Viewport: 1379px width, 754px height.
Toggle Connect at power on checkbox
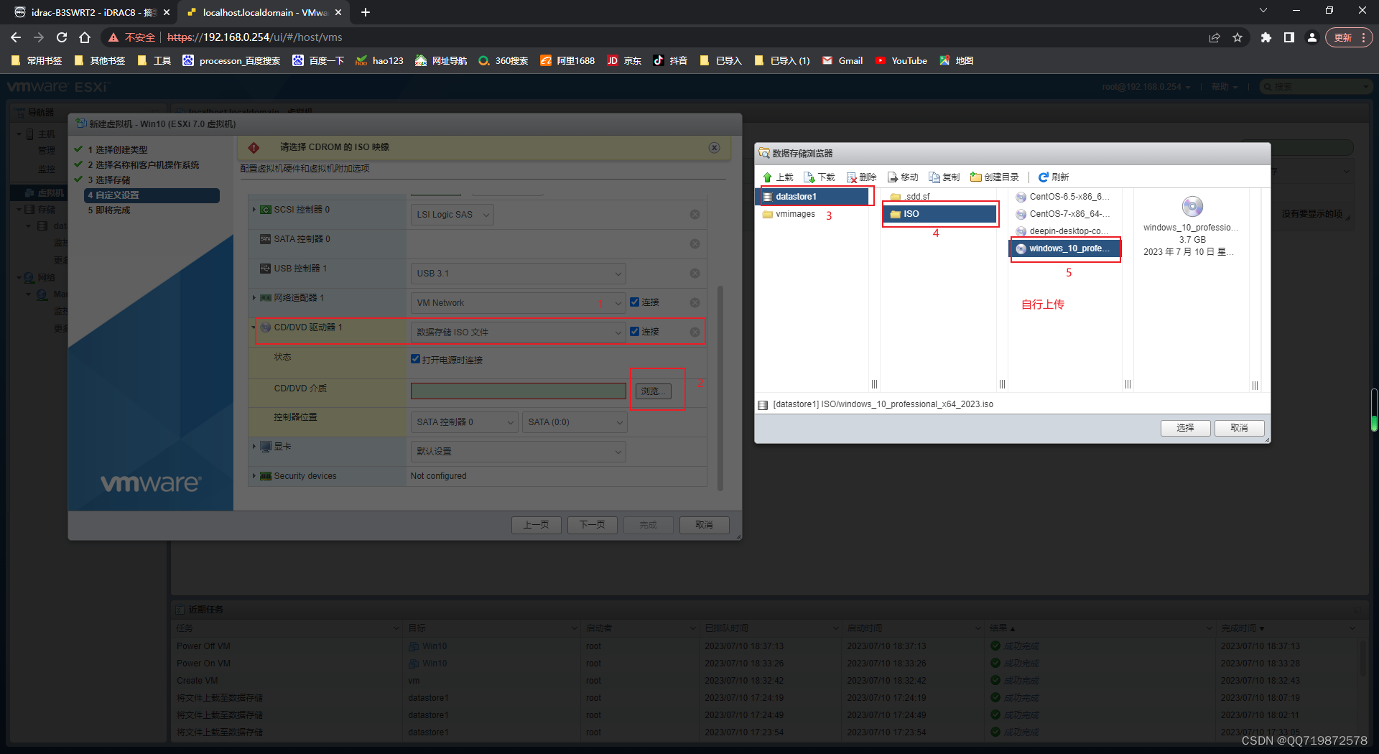pyautogui.click(x=415, y=359)
